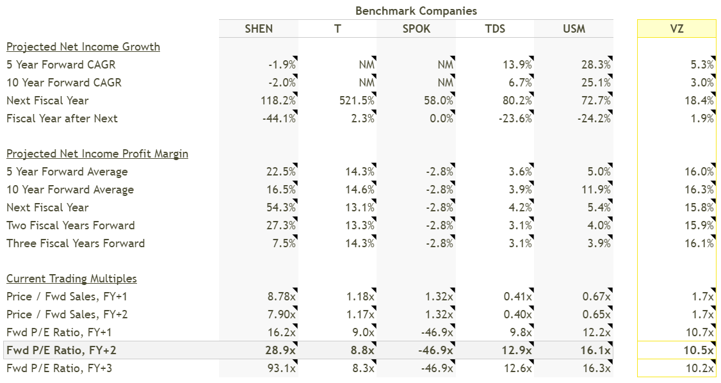Viewport: 721px width, 383px height.
Task: Select SHEN's 118.2% Next Fiscal Year cell
Action: 281,101
